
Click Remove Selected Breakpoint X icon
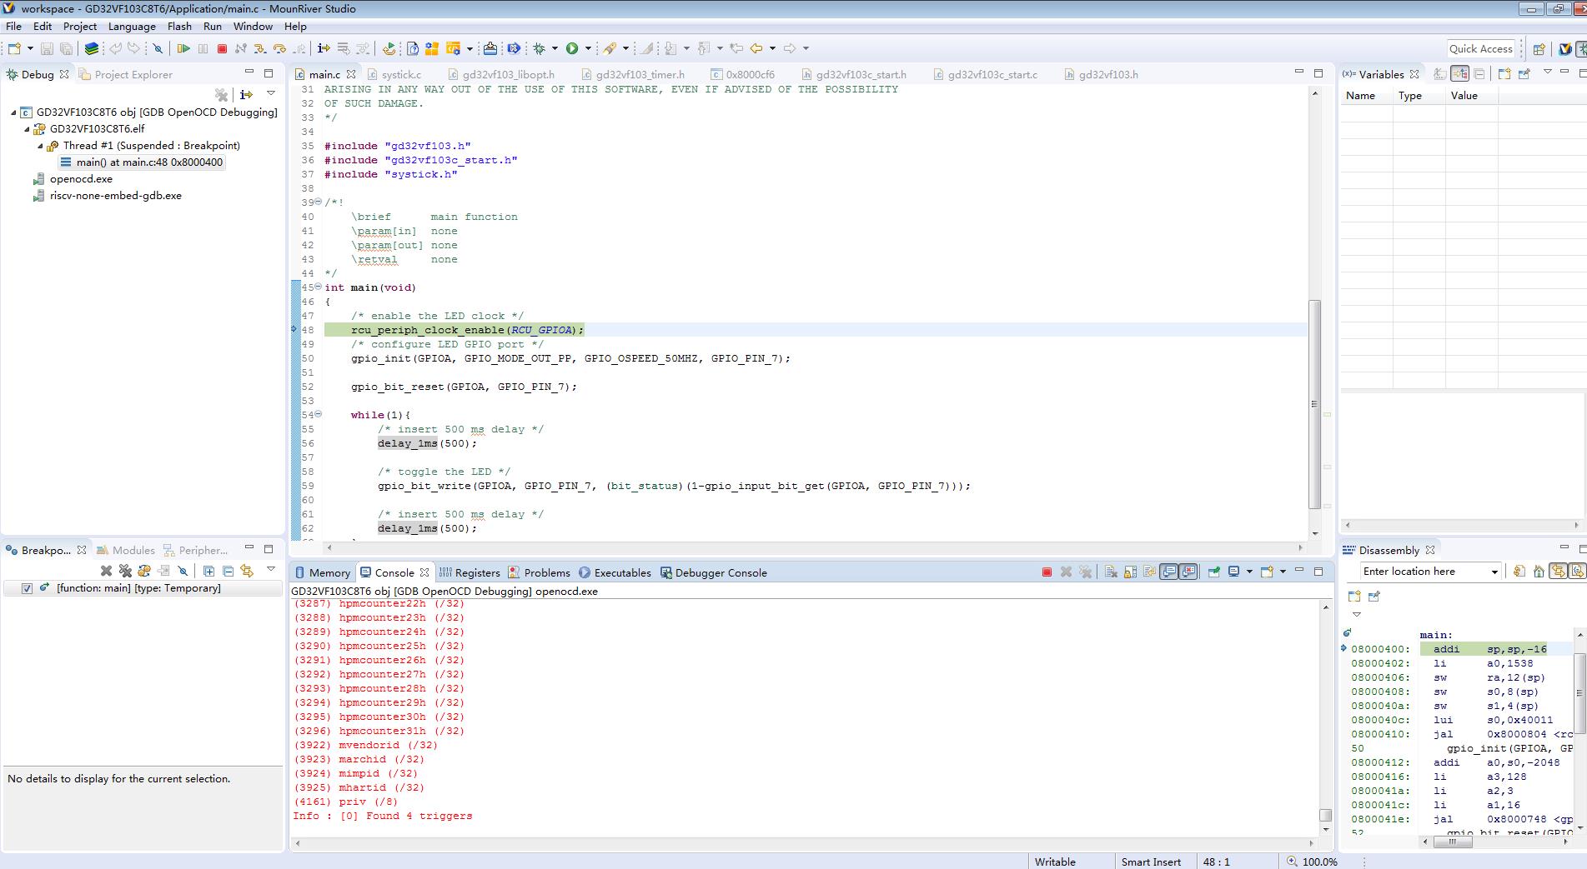(106, 571)
